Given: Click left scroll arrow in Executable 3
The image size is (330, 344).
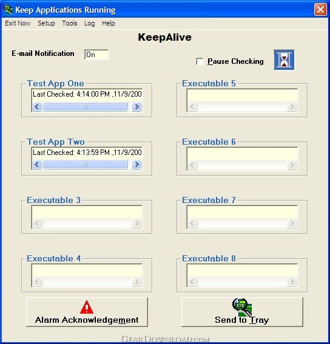Looking at the screenshot, I should pos(37,223).
